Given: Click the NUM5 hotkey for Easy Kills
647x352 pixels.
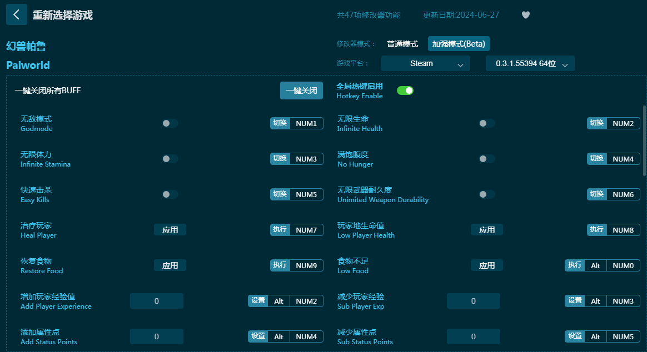Looking at the screenshot, I should pyautogui.click(x=306, y=194).
